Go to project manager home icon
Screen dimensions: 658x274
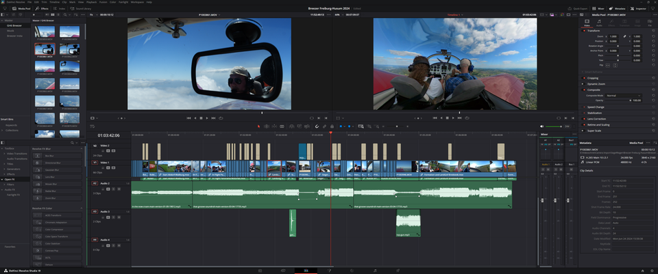pyautogui.click(x=642, y=271)
